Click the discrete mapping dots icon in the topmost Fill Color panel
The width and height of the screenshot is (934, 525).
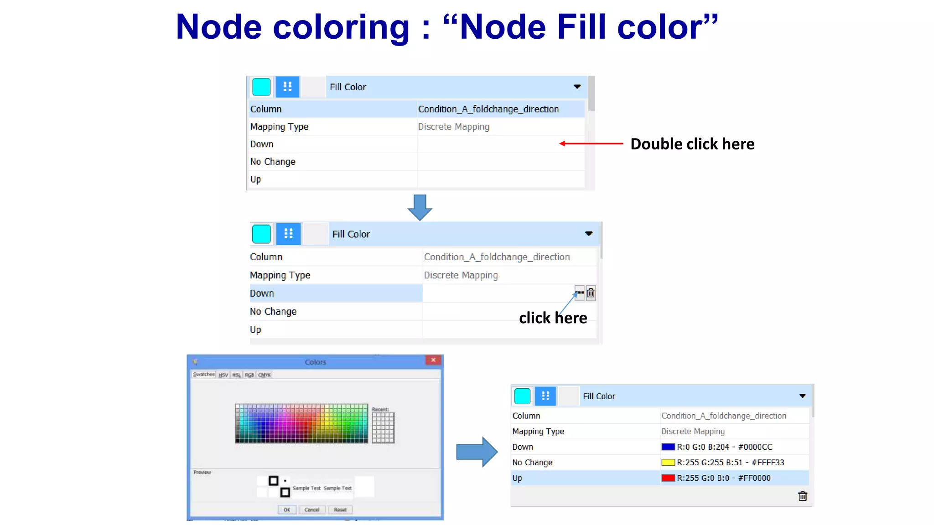(287, 87)
